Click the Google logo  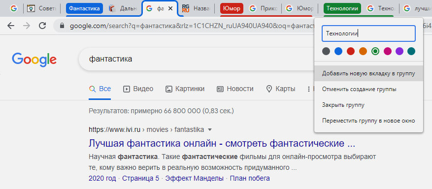(x=34, y=60)
